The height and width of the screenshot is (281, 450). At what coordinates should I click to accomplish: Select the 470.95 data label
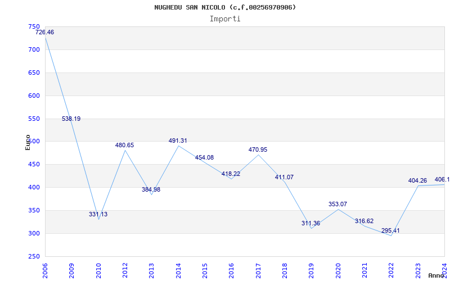click(258, 149)
